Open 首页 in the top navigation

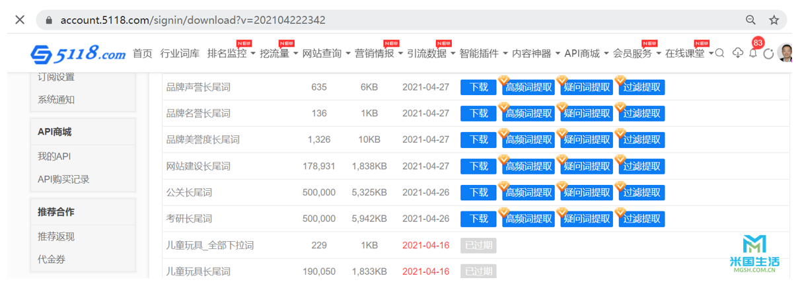point(143,54)
